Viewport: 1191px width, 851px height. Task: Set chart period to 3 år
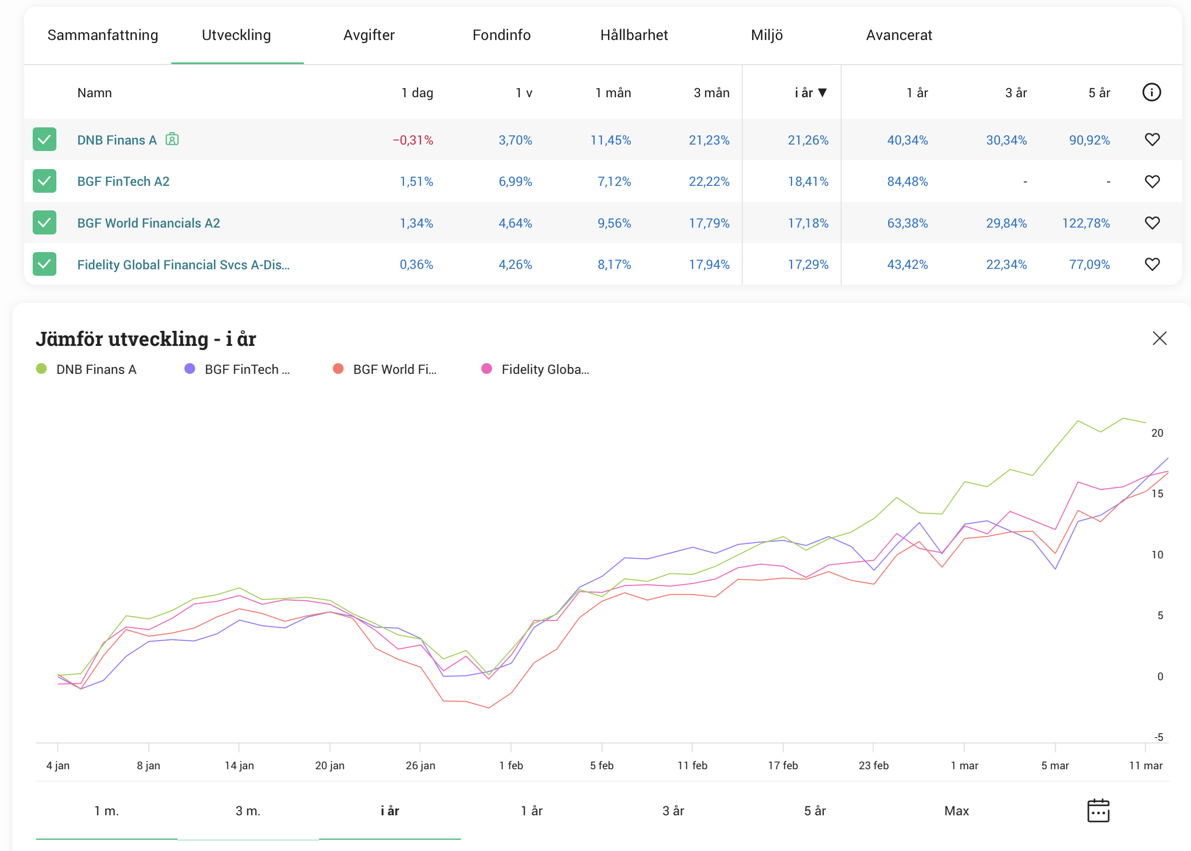pos(673,811)
